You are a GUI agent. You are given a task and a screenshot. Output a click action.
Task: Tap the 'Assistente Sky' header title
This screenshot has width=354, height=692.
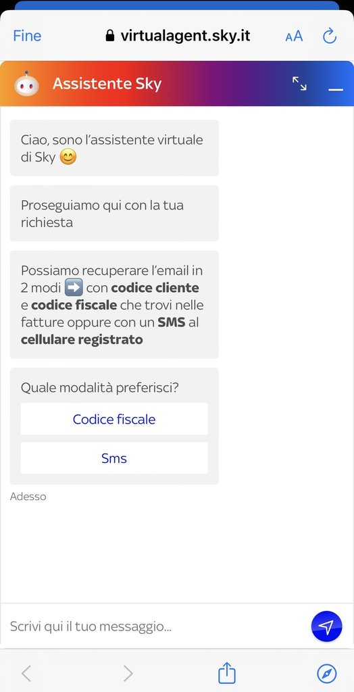(107, 83)
